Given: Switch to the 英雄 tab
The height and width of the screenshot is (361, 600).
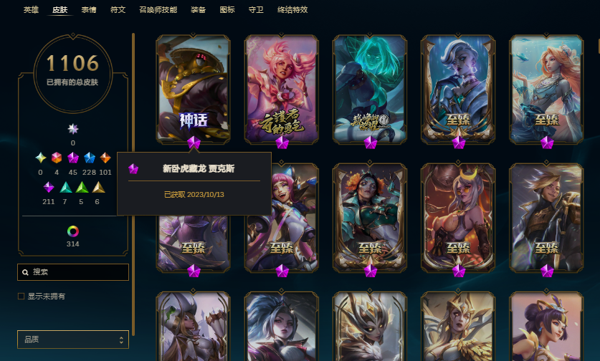Looking at the screenshot, I should (31, 9).
